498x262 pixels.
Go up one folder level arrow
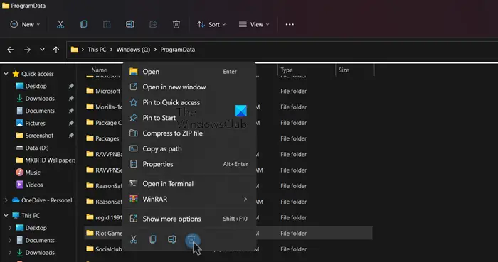(x=56, y=50)
